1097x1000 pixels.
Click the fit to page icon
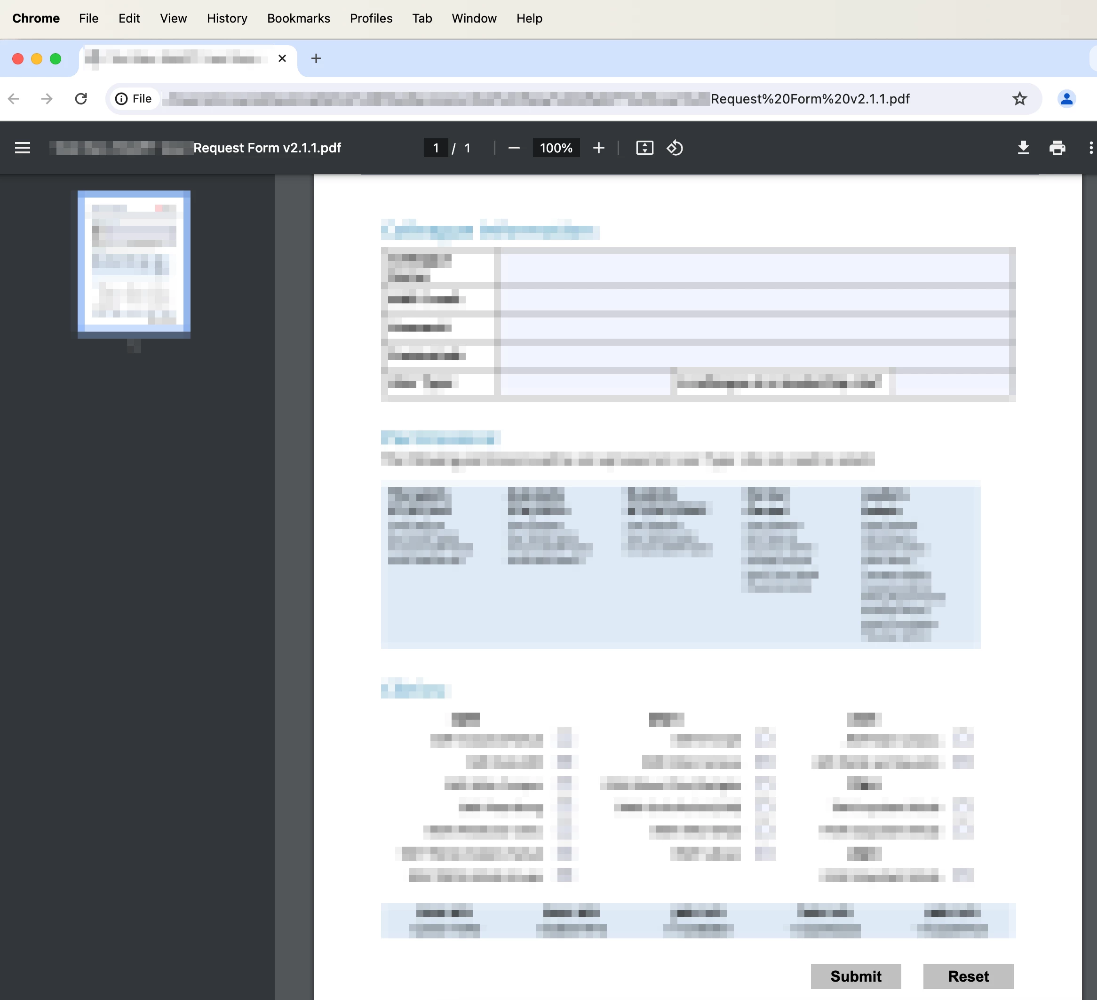click(x=644, y=148)
